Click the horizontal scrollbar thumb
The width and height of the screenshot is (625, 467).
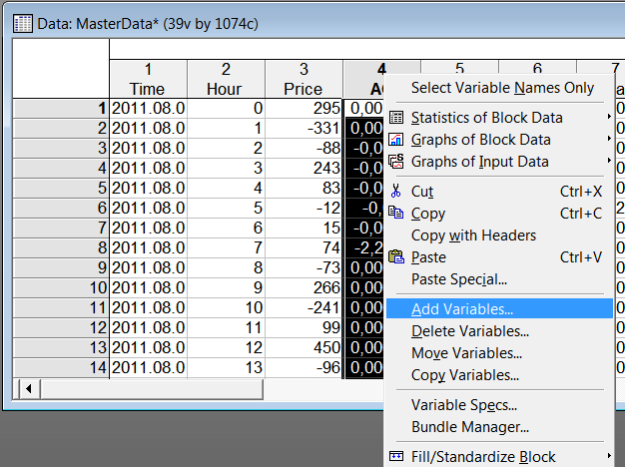152,388
